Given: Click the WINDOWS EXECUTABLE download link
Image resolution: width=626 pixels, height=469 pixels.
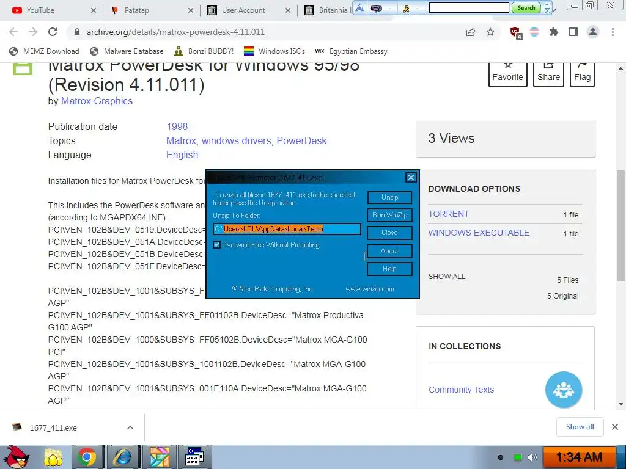Looking at the screenshot, I should (479, 233).
